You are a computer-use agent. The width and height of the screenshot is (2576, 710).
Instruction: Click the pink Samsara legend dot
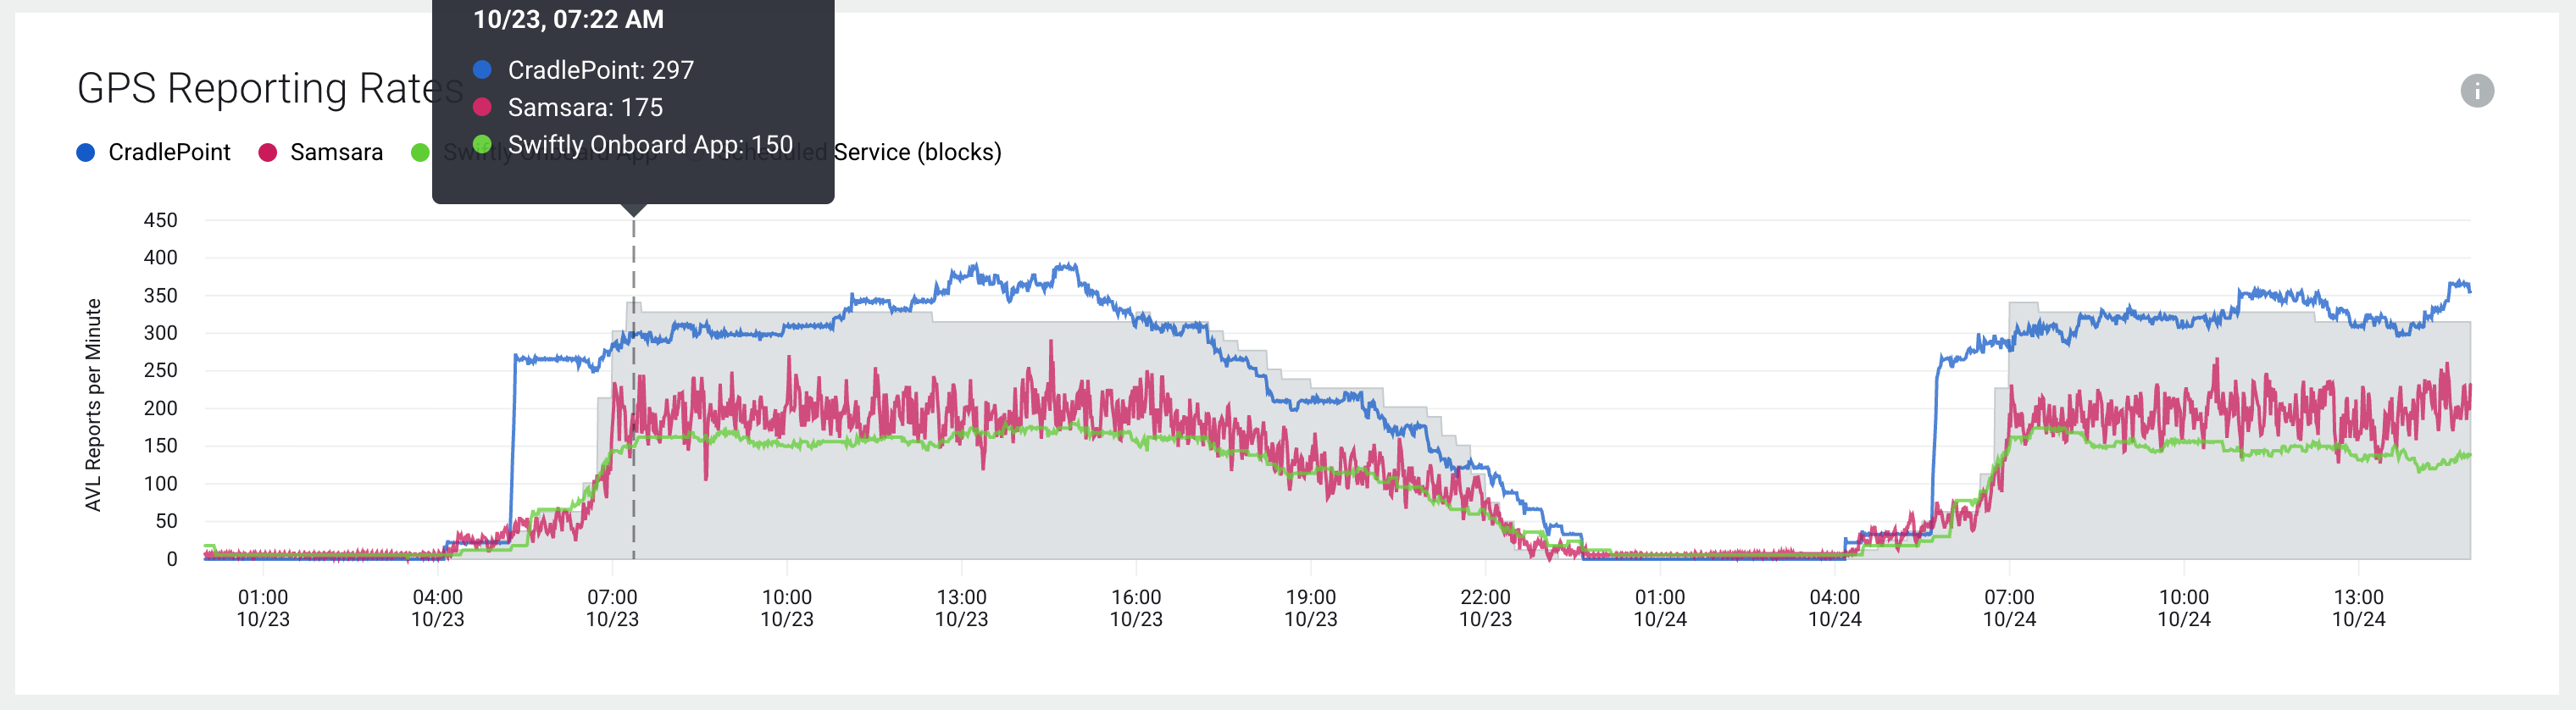267,152
